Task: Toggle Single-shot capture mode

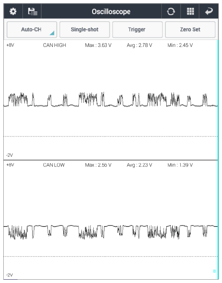Action: coord(84,29)
